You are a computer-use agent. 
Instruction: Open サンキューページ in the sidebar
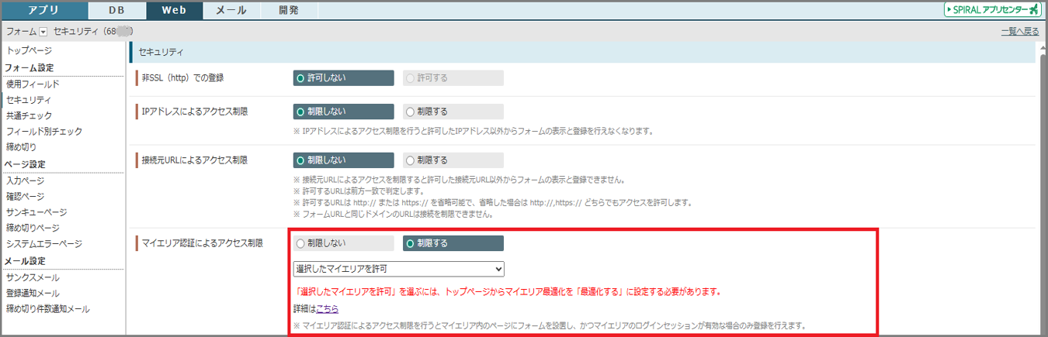click(36, 212)
